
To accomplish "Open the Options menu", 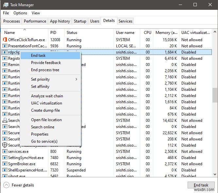I will tap(20, 13).
